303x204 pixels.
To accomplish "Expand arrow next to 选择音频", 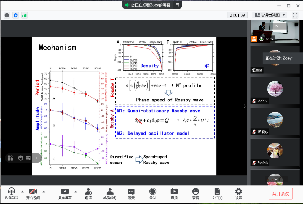I will pos(22,191).
